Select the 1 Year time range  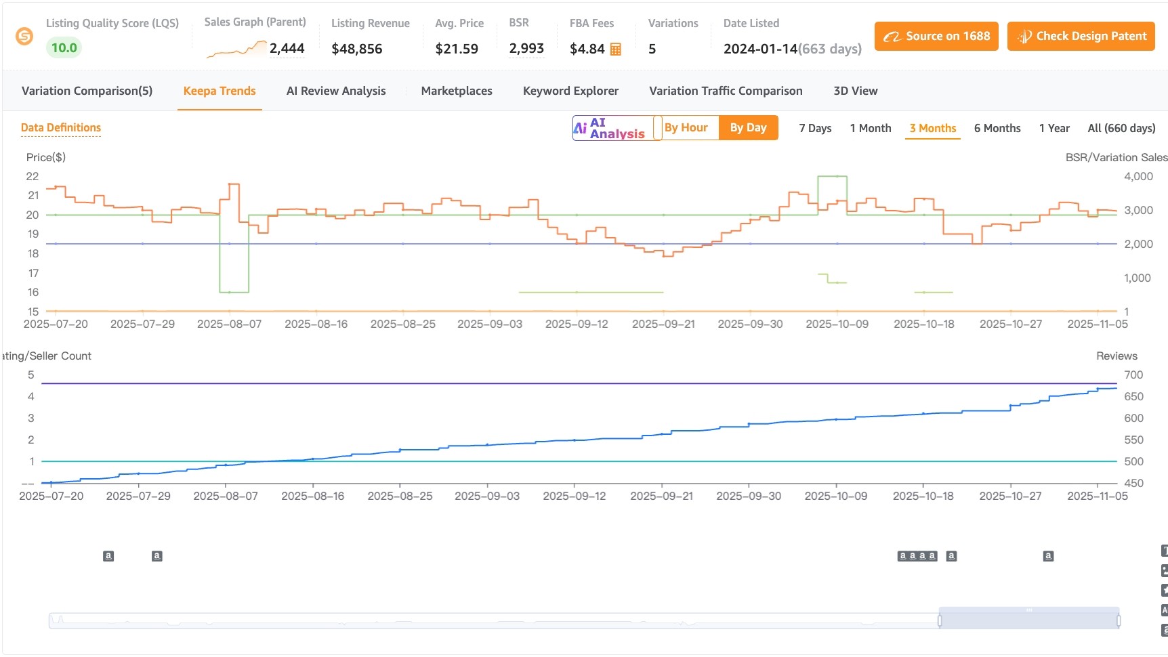pos(1054,128)
